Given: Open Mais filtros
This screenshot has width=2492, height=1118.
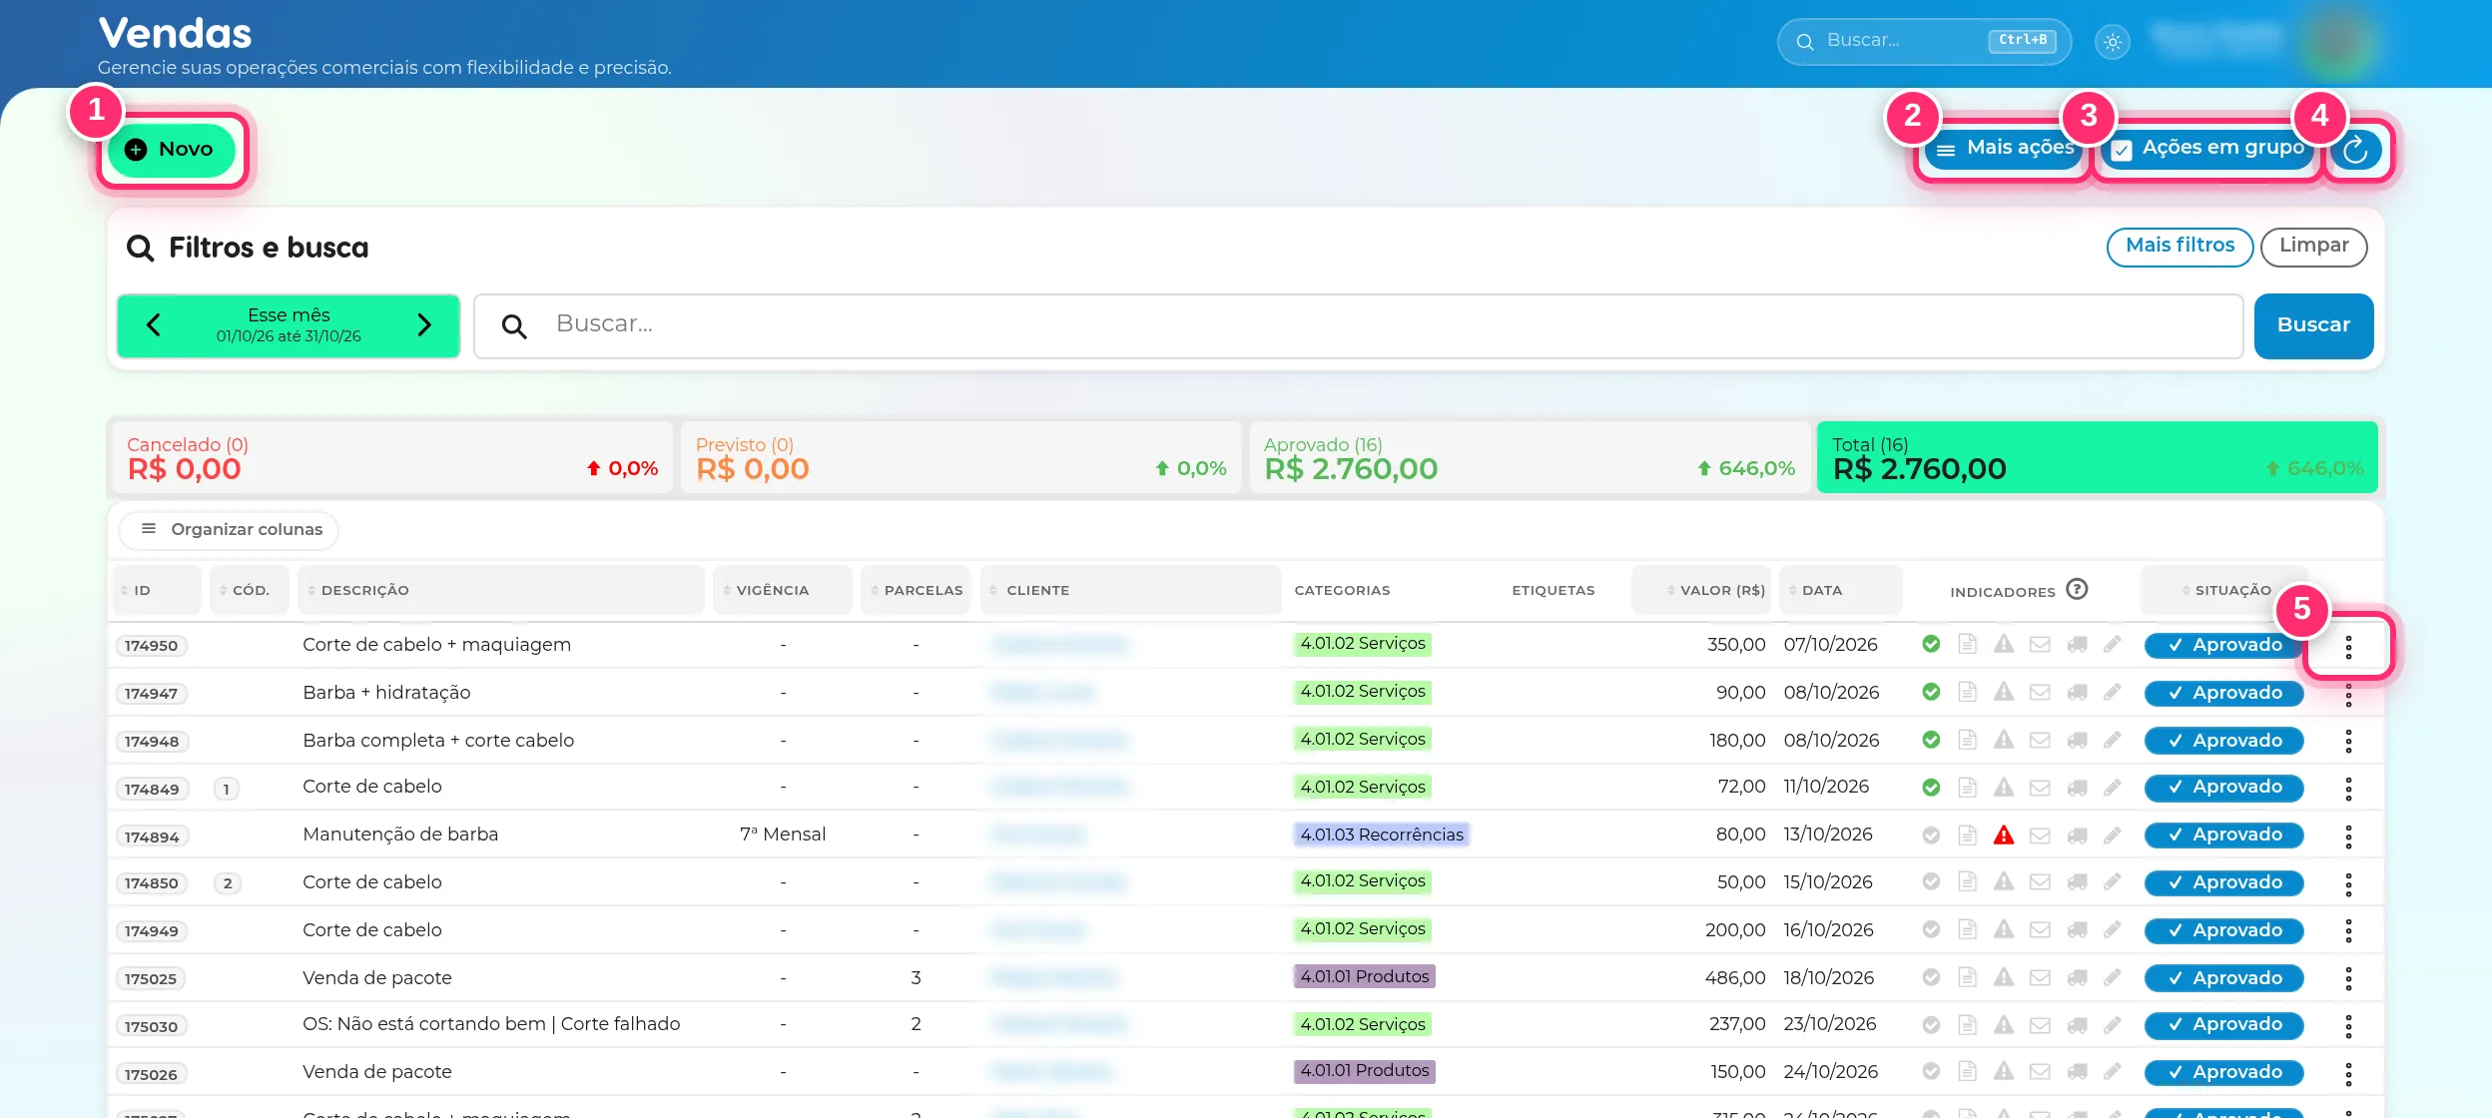Looking at the screenshot, I should (x=2180, y=247).
